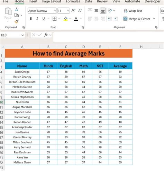This screenshot has width=164, height=171.
Task: Expand Merge & Center dropdown arrow
Action: point(154,19)
